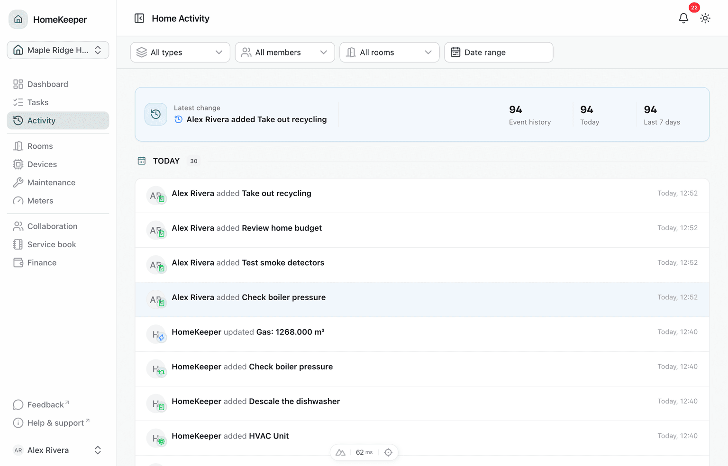
Task: Click the people icon in All members filter
Action: [246, 52]
